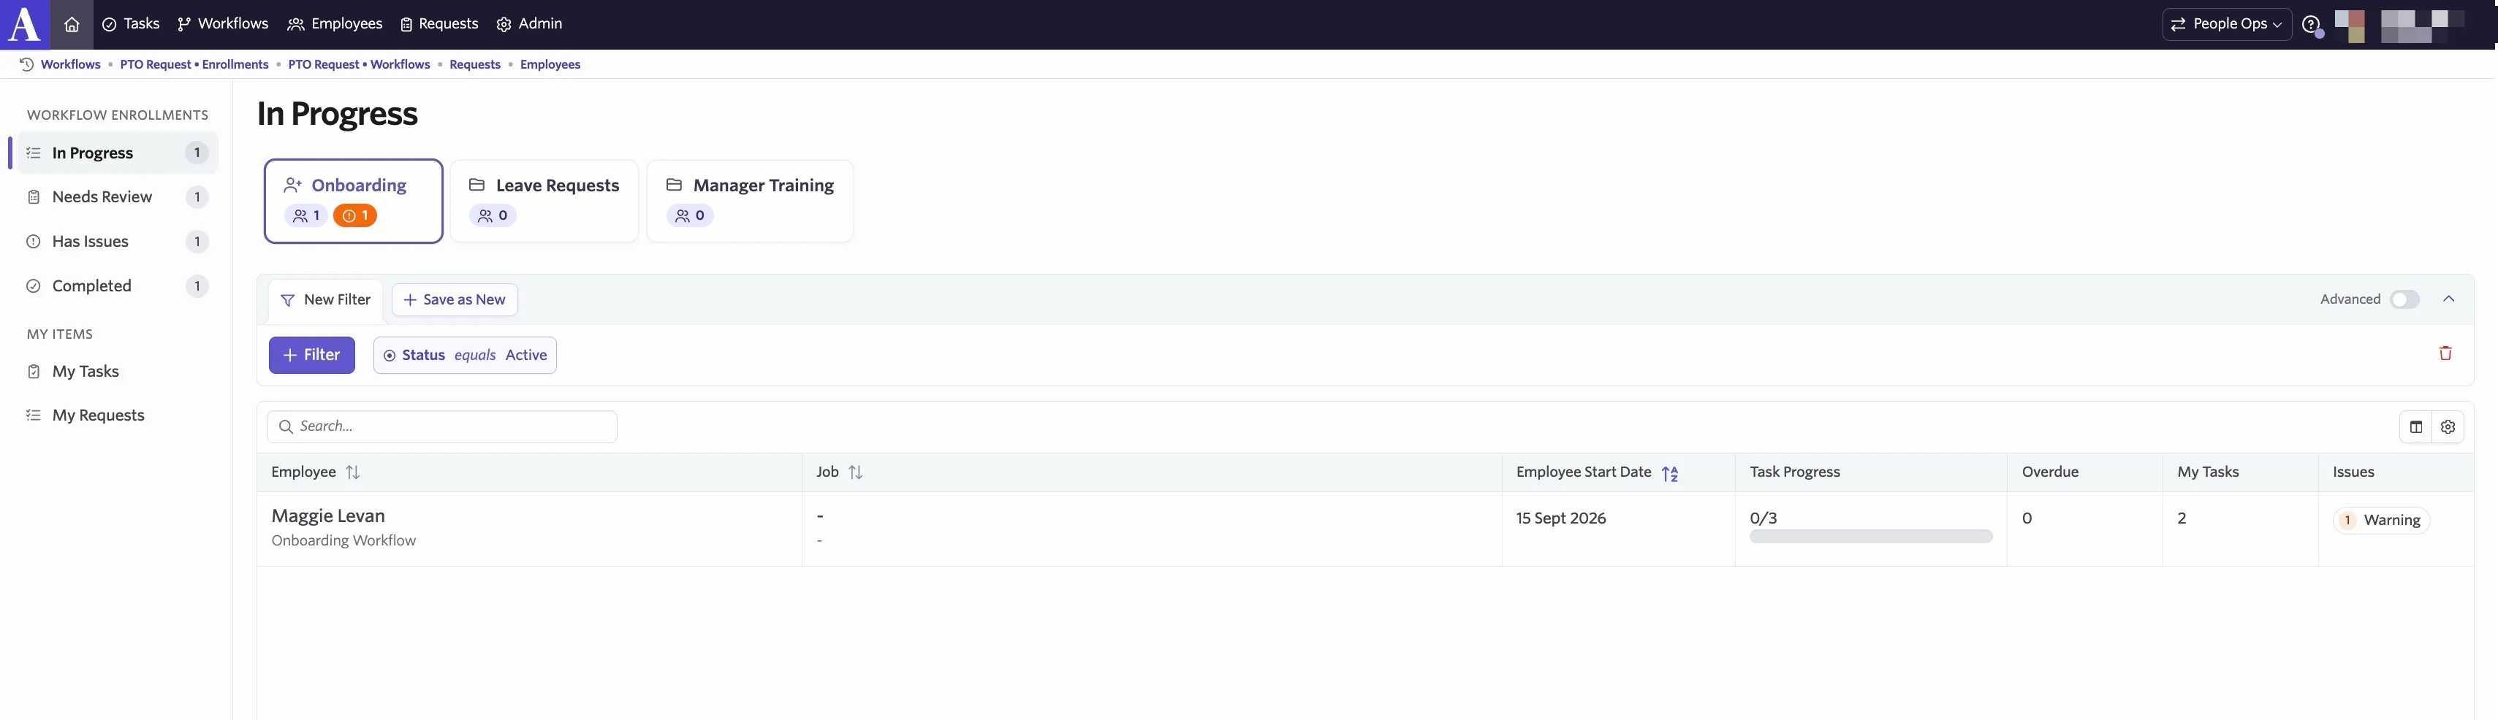This screenshot has height=720, width=2498.
Task: Open table settings gear icon
Action: (x=2448, y=427)
